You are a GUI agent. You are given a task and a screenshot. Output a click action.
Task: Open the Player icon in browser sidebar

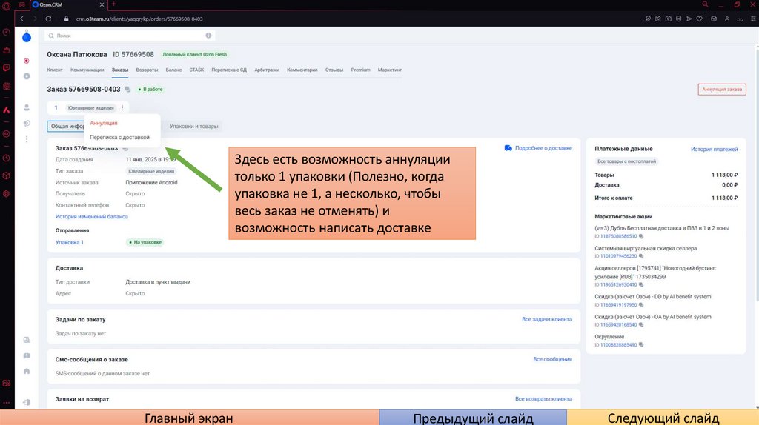[6, 134]
